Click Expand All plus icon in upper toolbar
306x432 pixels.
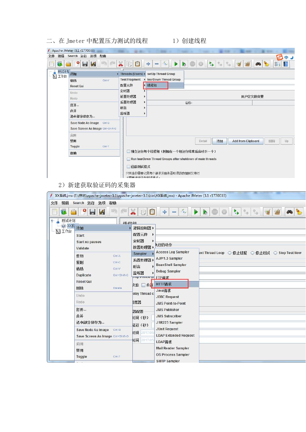tap(148, 64)
